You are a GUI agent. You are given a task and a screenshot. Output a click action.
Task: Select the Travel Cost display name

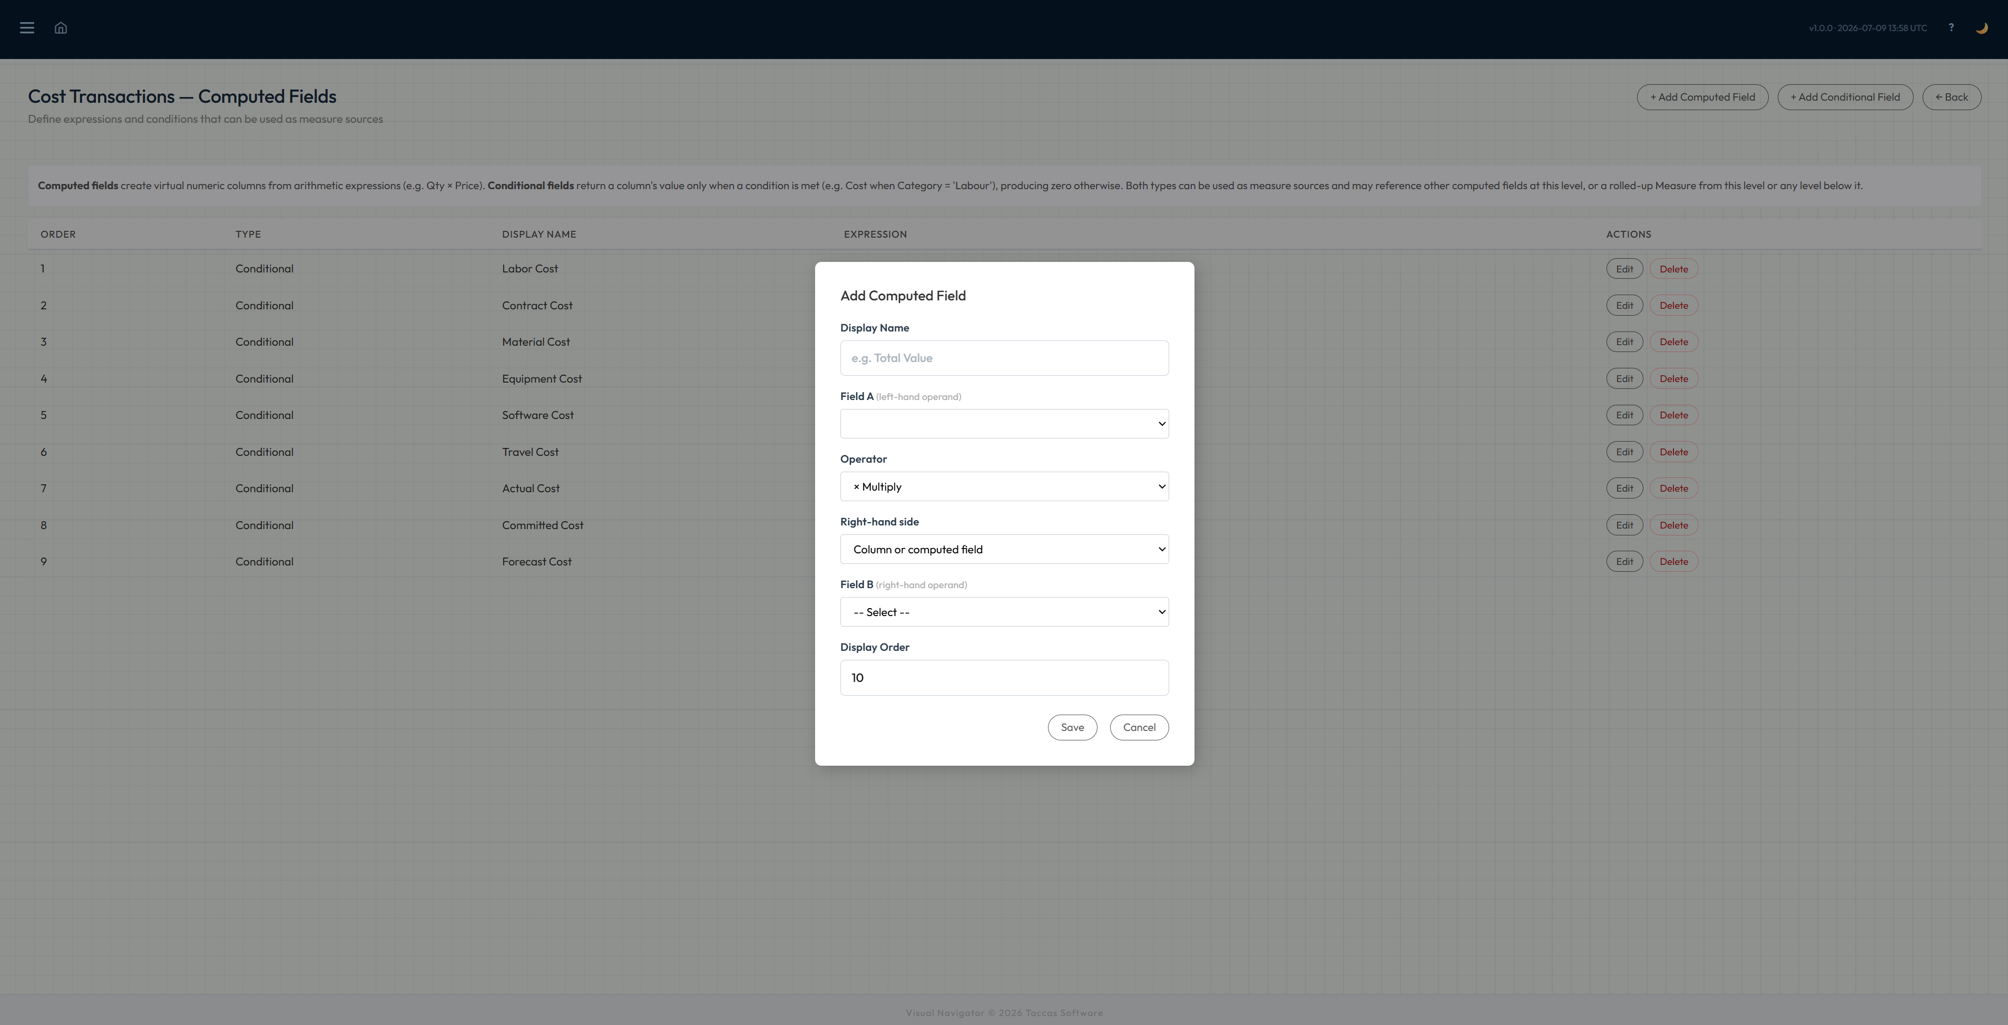click(530, 452)
